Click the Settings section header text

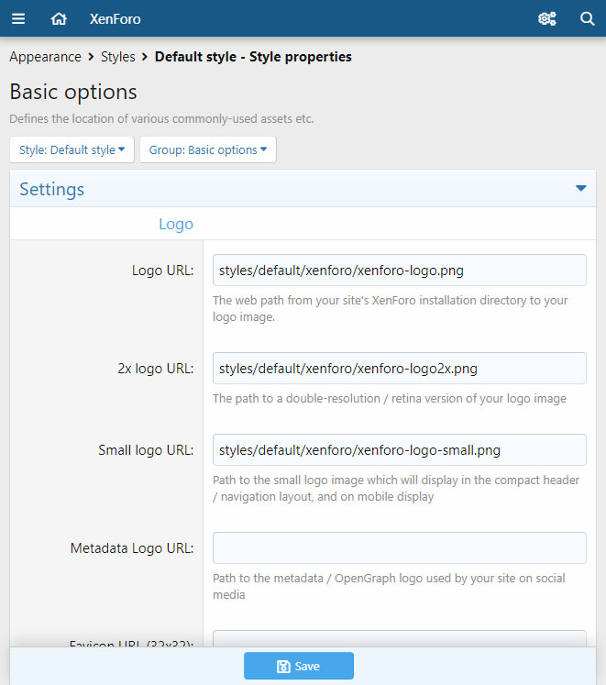[x=52, y=190]
